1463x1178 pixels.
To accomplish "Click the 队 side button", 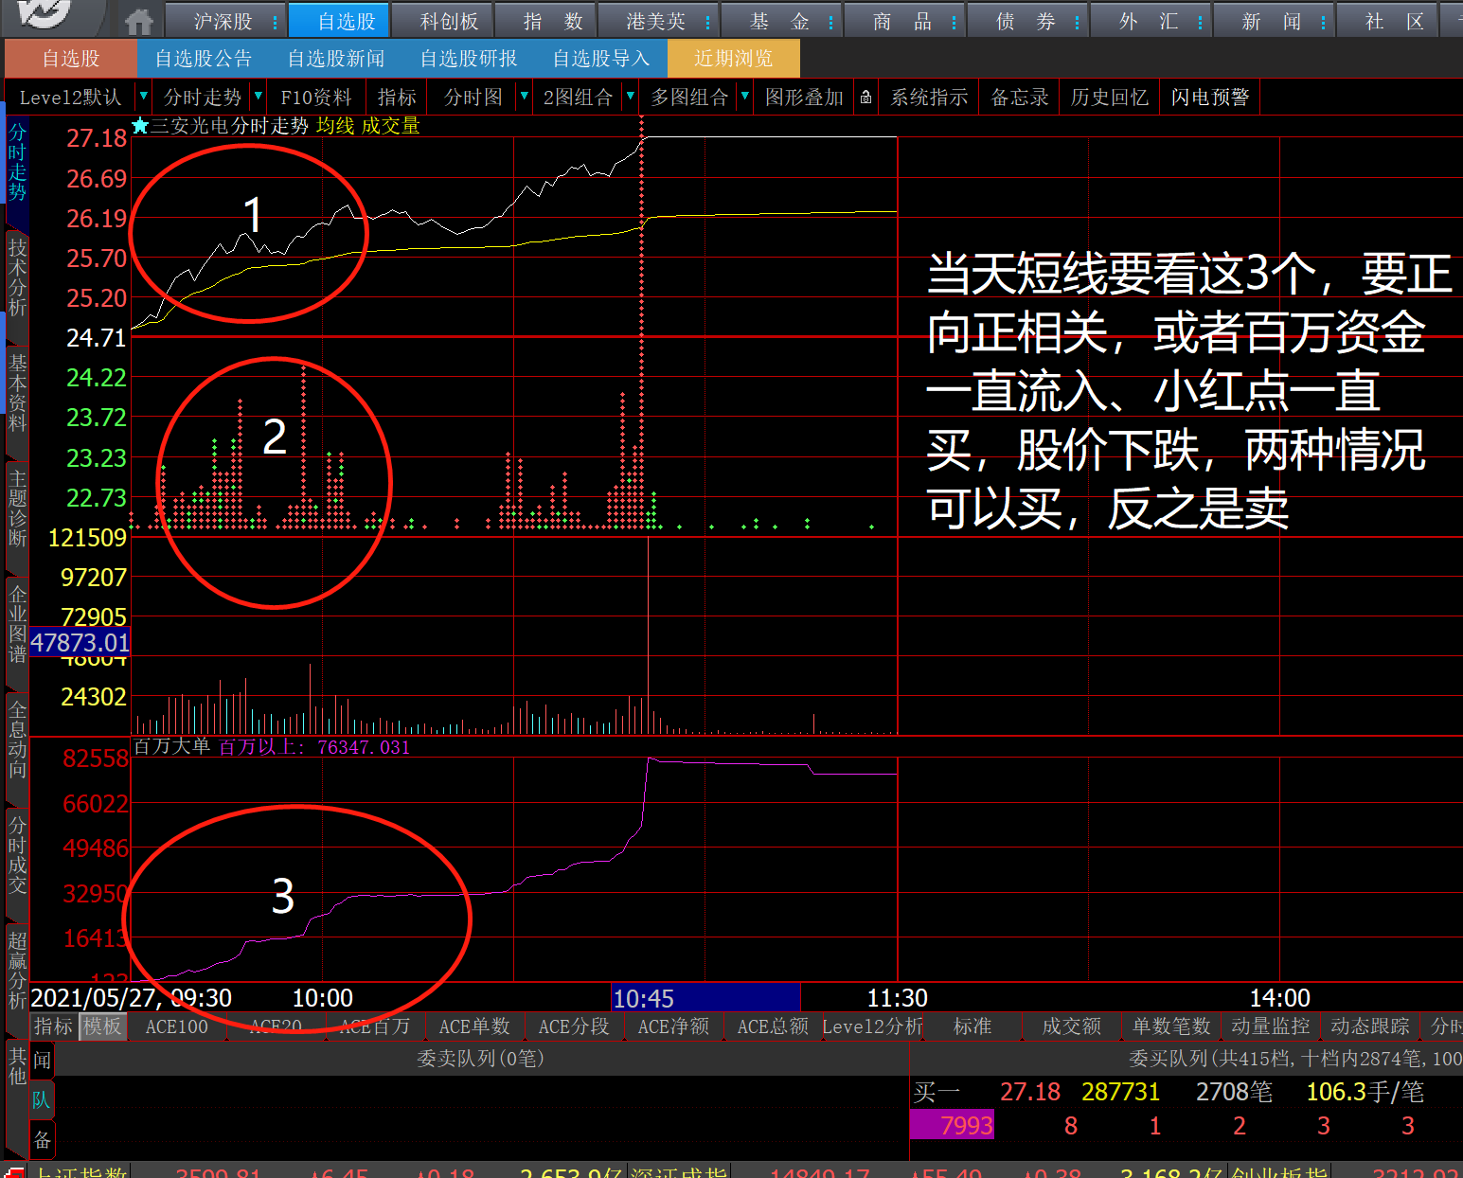I will 42,1100.
